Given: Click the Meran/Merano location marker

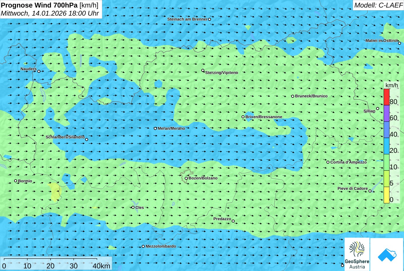Looking at the screenshot, I should click(155, 129).
